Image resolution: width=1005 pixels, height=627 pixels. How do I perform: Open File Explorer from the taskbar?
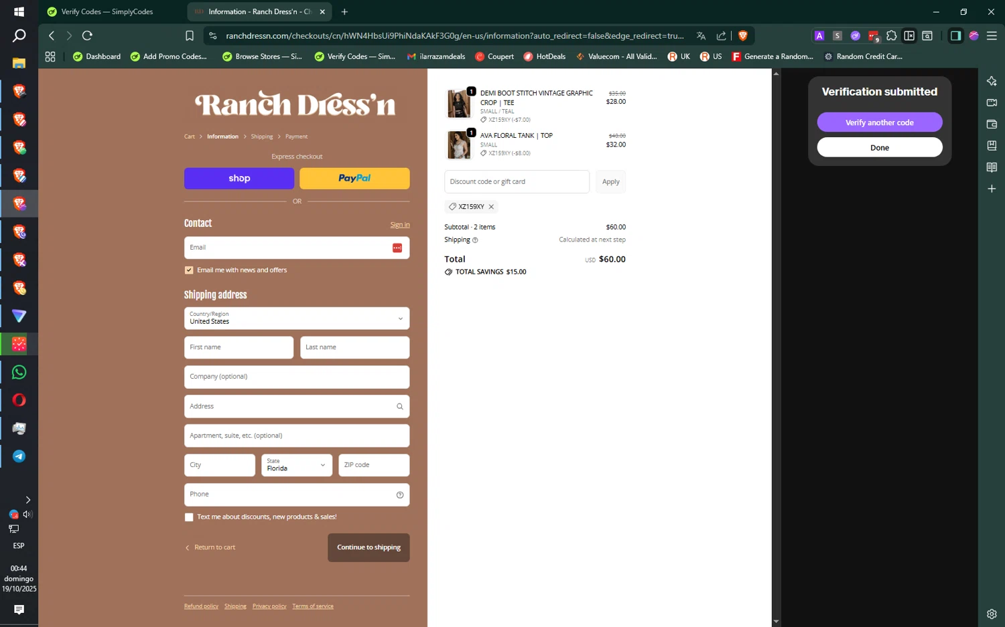(19, 63)
